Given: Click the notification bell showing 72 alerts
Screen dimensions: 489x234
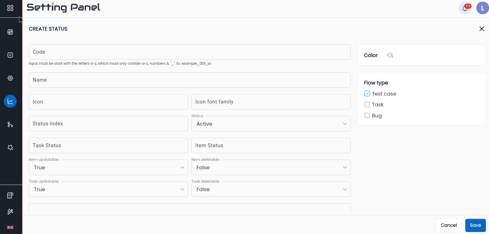Looking at the screenshot, I should [465, 8].
